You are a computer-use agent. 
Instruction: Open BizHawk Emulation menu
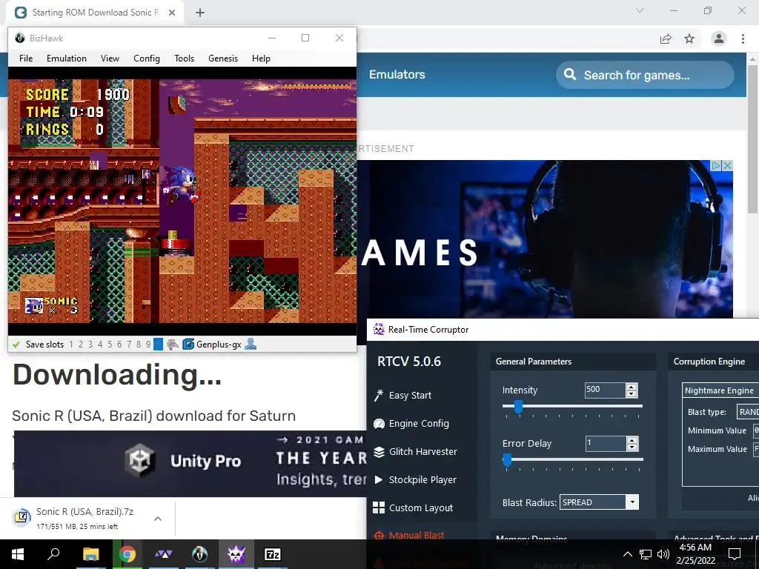point(67,59)
